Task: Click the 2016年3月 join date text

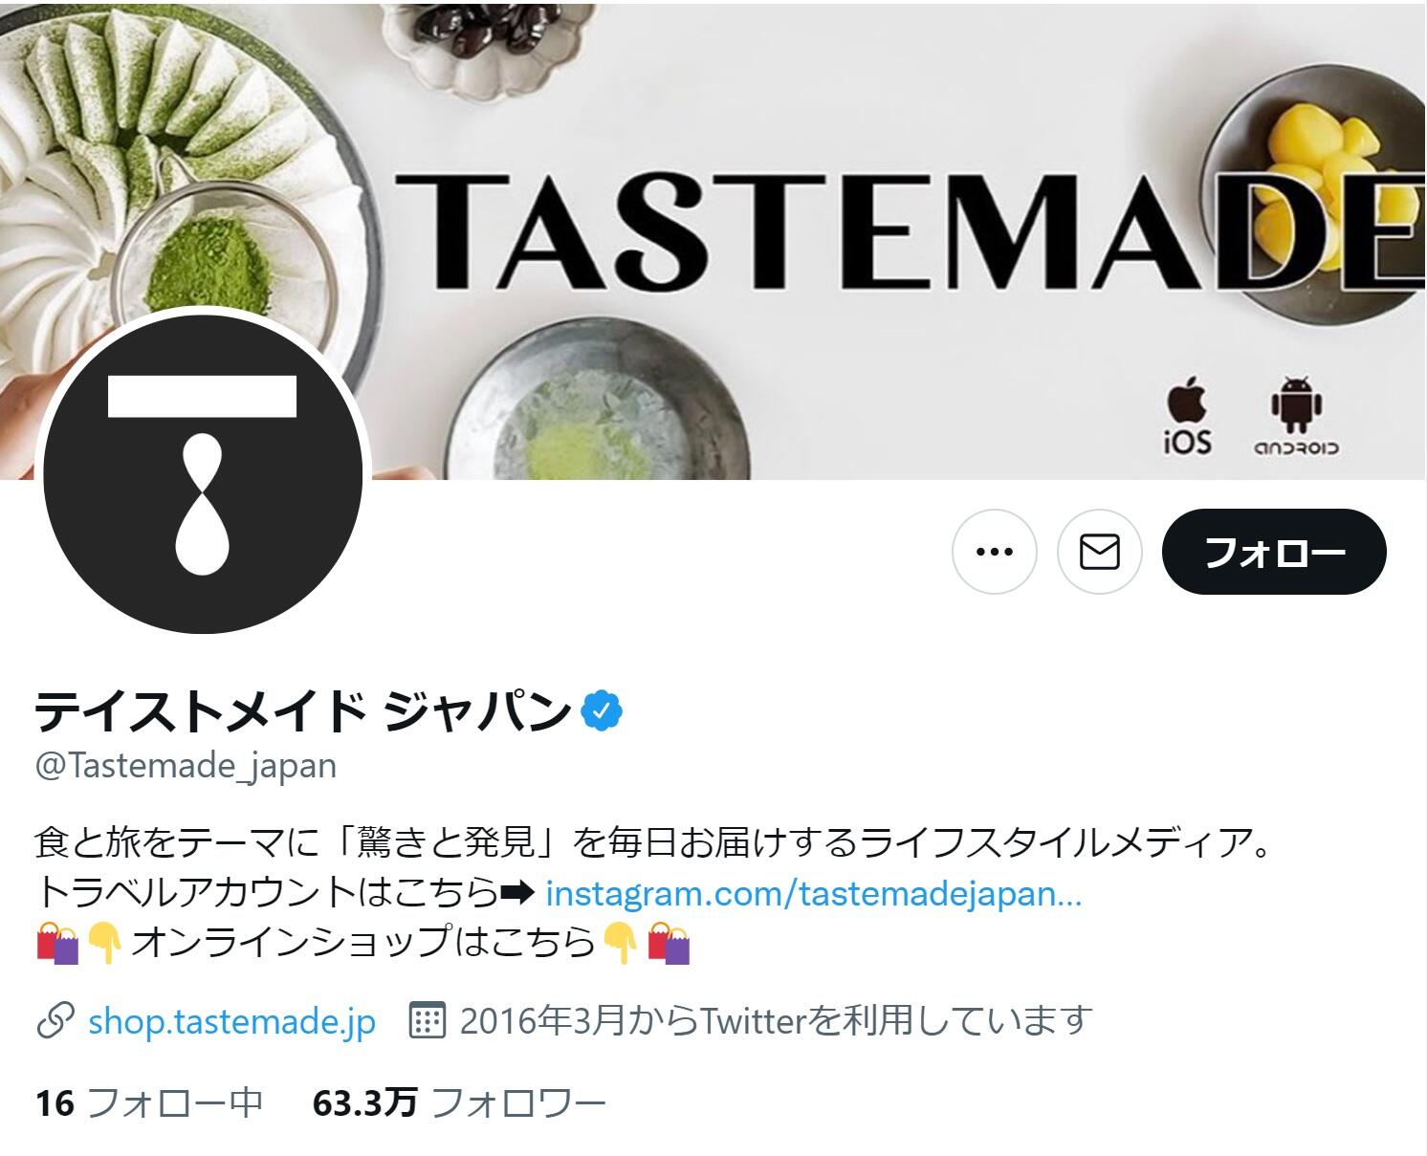Action: 776,1021
